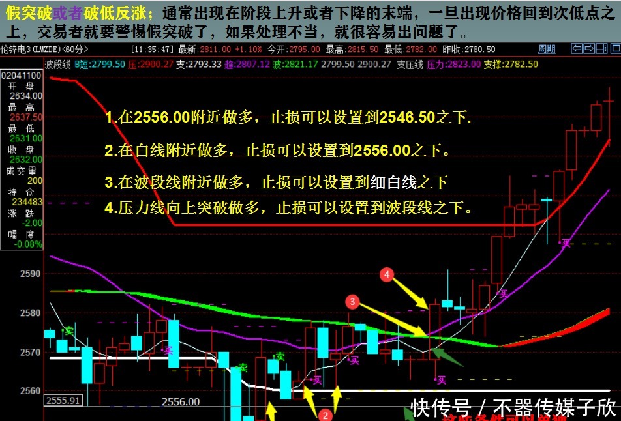
Task: Click the 2634.00 opening price in info panel
Action: click(25, 96)
